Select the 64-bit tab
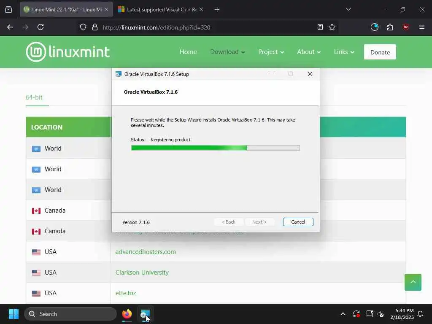 [34, 97]
